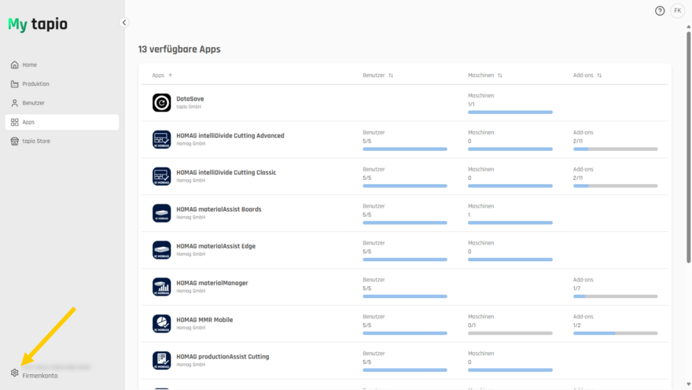692x390 pixels.
Task: Open HOMAG materialManager
Action: click(212, 283)
